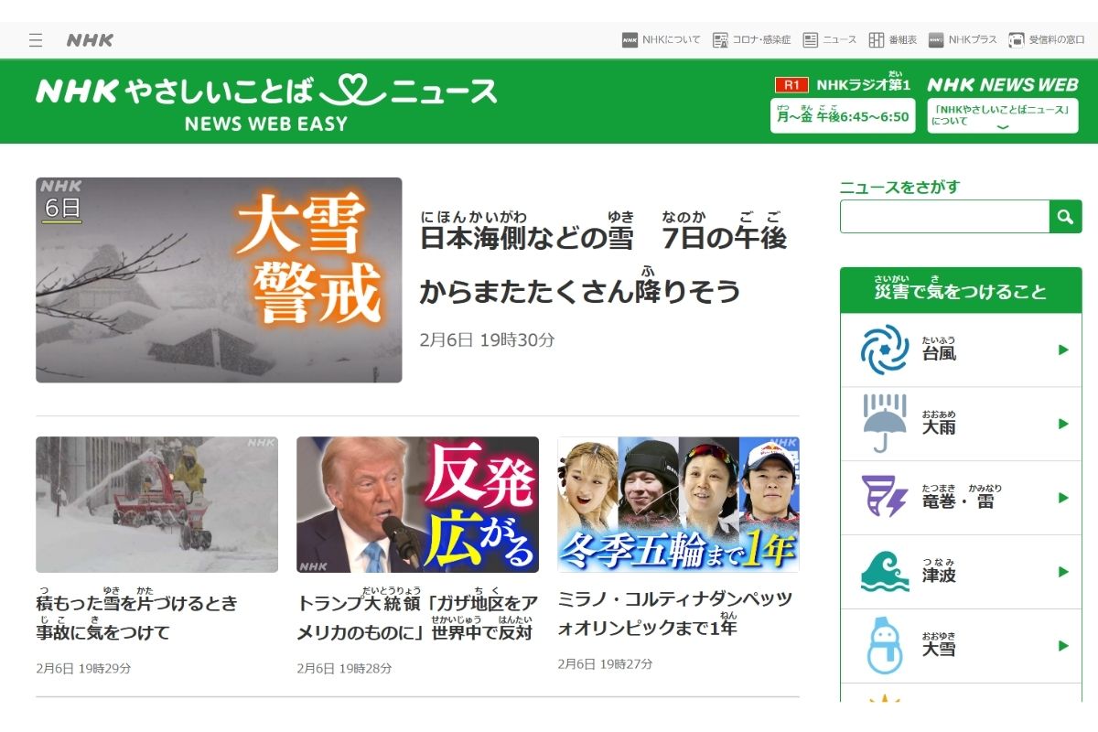Click the ニュースをさがす search field
1098x732 pixels.
pyautogui.click(x=944, y=217)
